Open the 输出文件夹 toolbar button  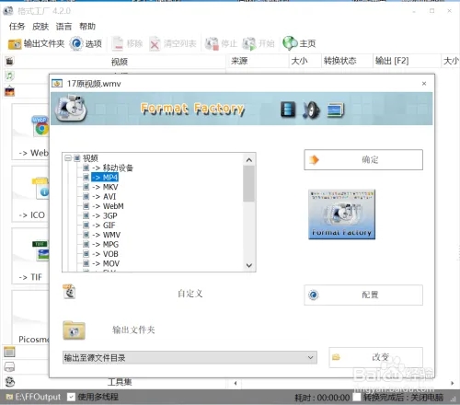pyautogui.click(x=36, y=44)
